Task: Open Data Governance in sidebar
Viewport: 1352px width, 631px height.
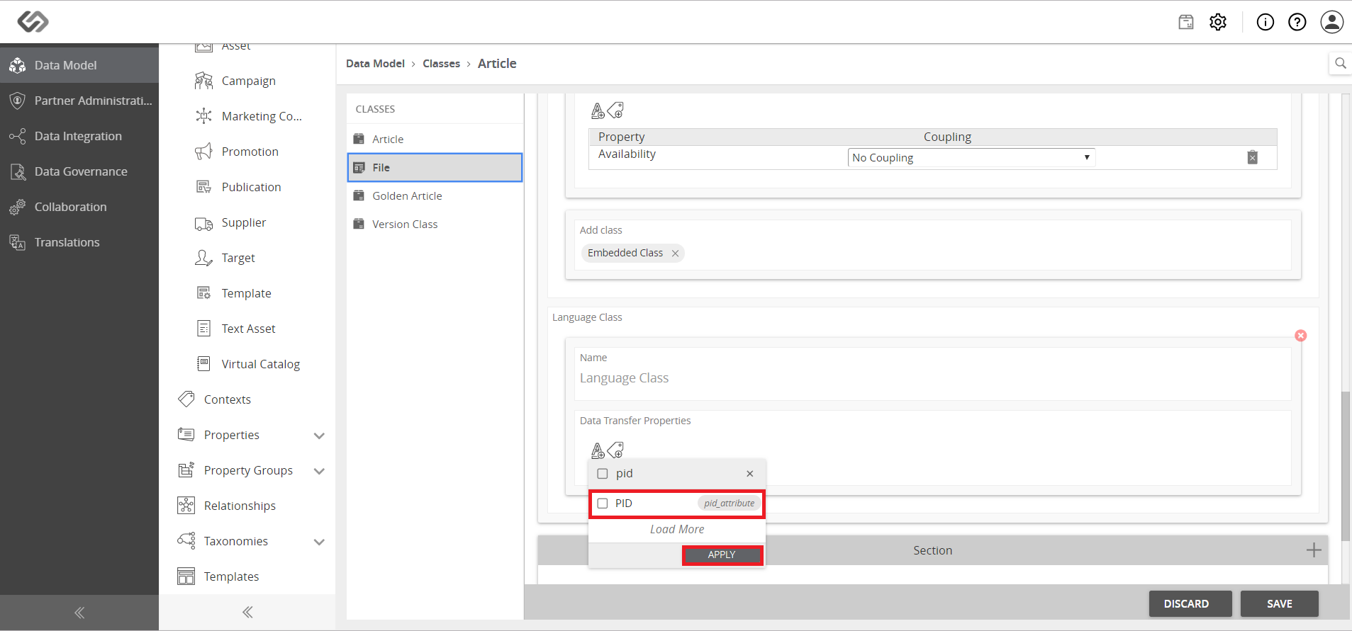Action: (79, 171)
